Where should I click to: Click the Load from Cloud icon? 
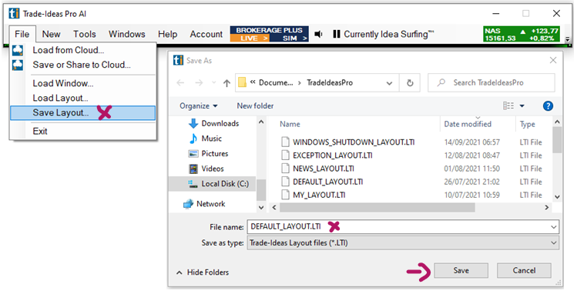coord(18,50)
